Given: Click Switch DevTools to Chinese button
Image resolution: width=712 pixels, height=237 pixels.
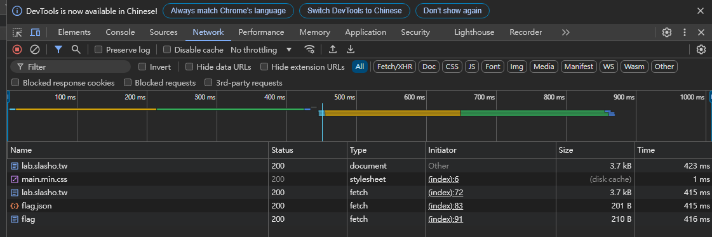Looking at the screenshot, I should click(354, 10).
